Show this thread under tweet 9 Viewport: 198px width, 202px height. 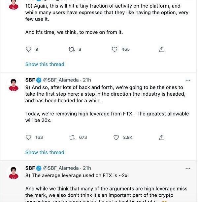coord(45,152)
